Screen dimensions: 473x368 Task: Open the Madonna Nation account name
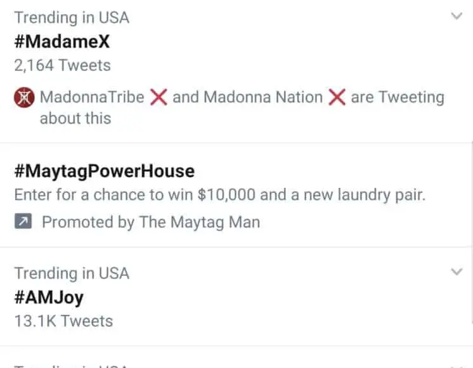[263, 98]
